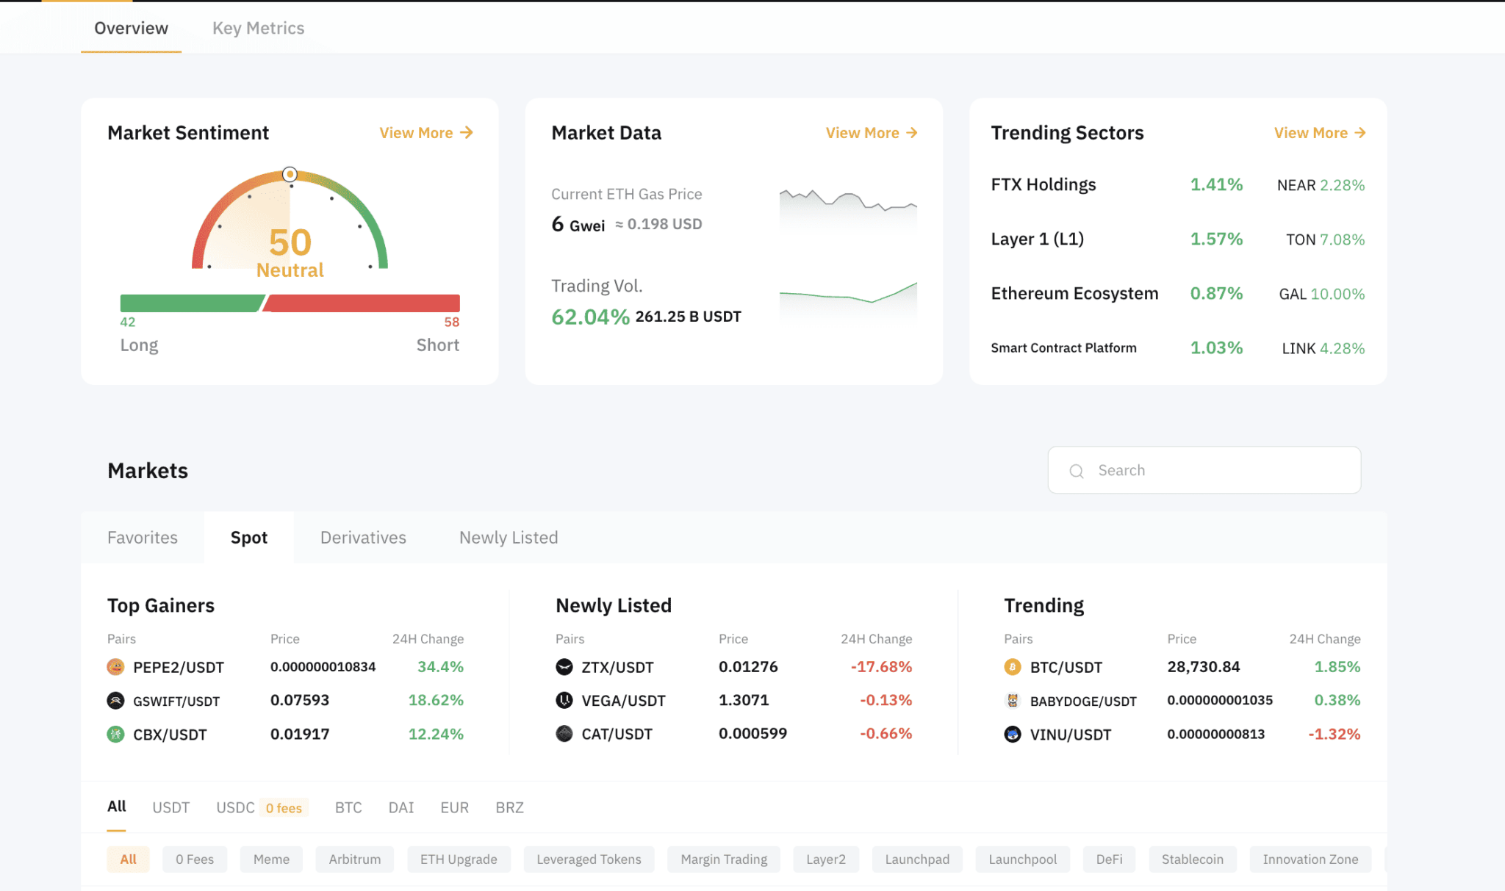Click the PEPE2 coin icon
This screenshot has height=891, width=1505.
coord(115,667)
